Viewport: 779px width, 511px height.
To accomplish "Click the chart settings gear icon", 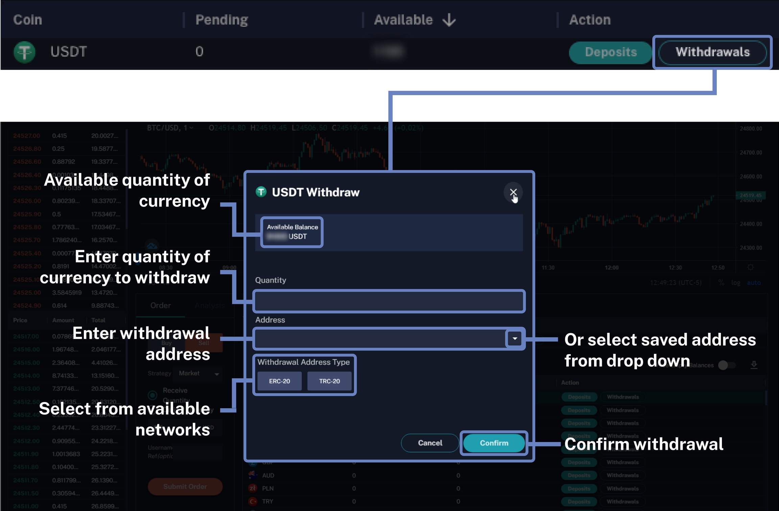I will tap(750, 267).
